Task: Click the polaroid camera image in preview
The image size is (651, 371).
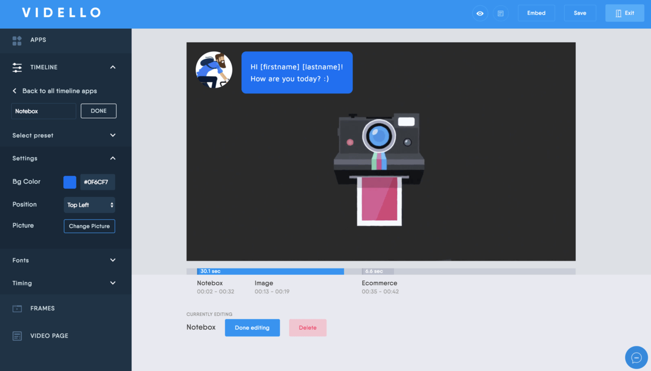Action: pyautogui.click(x=379, y=169)
